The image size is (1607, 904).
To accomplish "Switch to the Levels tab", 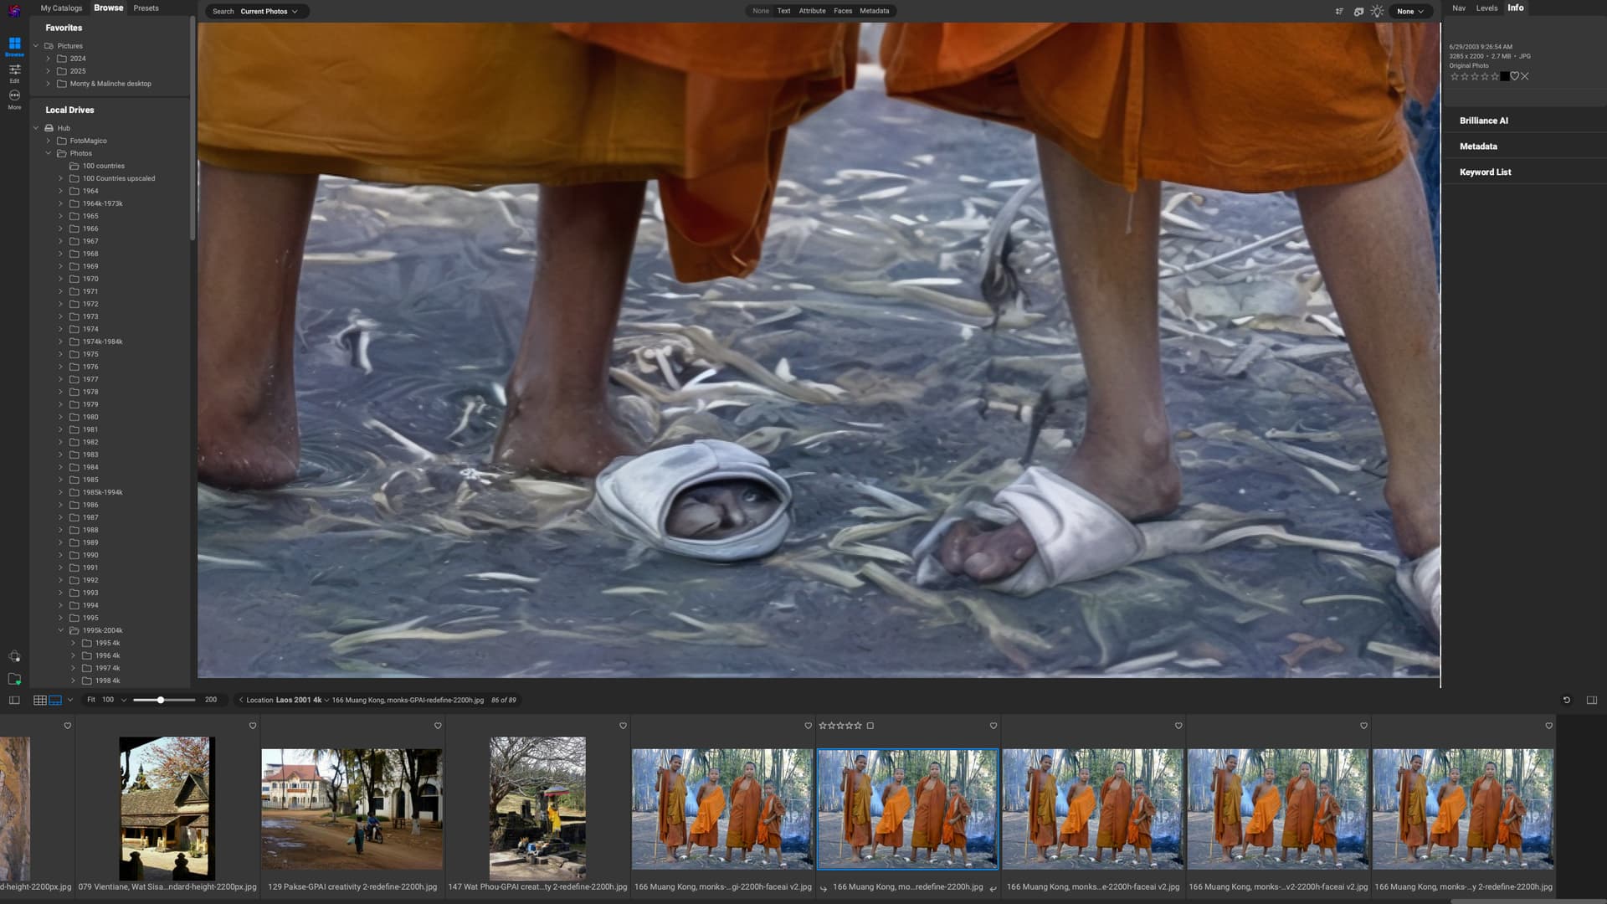I will coord(1486,8).
